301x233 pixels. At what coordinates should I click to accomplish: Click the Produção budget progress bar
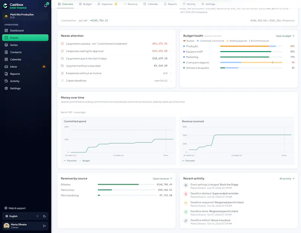point(251,46)
